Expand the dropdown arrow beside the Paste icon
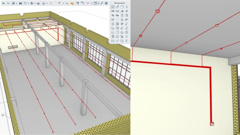Screen dimensions: 240x135 [x=62, y=3]
